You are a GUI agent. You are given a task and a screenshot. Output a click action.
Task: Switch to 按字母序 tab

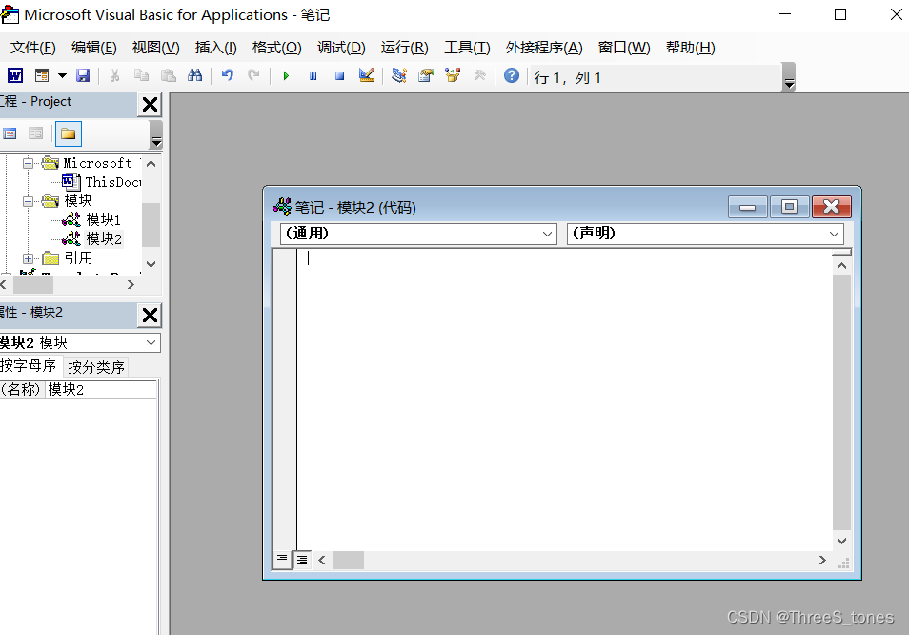(x=29, y=366)
